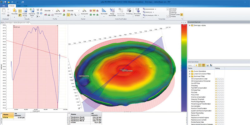The height and width of the screenshot is (125, 250).
Task: Switch to the Start document tab
Action: (2, 22)
